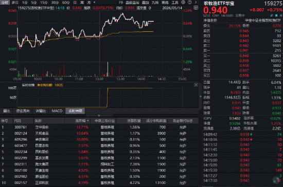Image resolution: width=283 pixels, height=187 pixels.
Task: Select the MACD indicator tab
Action: [x=57, y=111]
